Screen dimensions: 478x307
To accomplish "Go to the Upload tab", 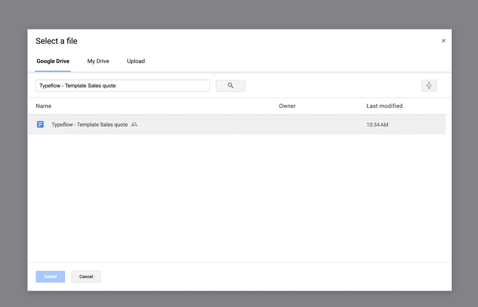I will click(x=136, y=61).
